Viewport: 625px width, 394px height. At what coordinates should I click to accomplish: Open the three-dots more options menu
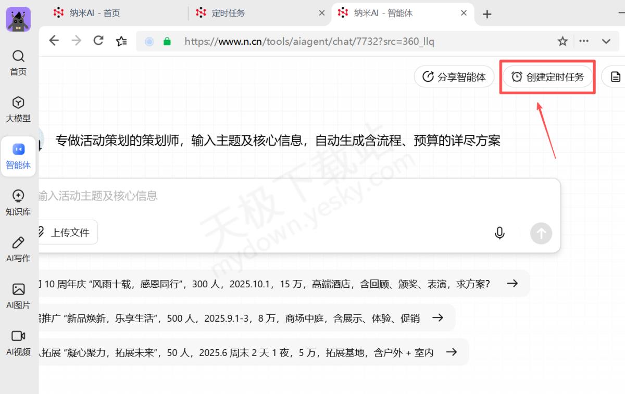coord(584,41)
